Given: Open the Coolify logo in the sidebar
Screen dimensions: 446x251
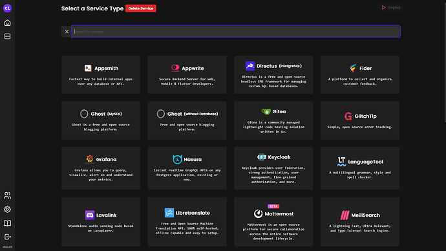Looking at the screenshot, I should (7, 8).
